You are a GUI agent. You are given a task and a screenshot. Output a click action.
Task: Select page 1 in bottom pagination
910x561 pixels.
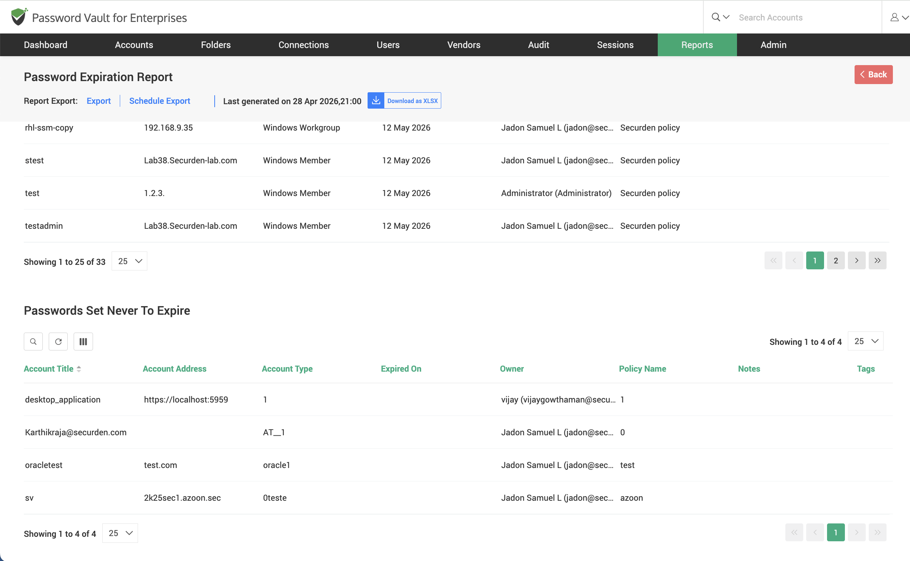pos(836,532)
